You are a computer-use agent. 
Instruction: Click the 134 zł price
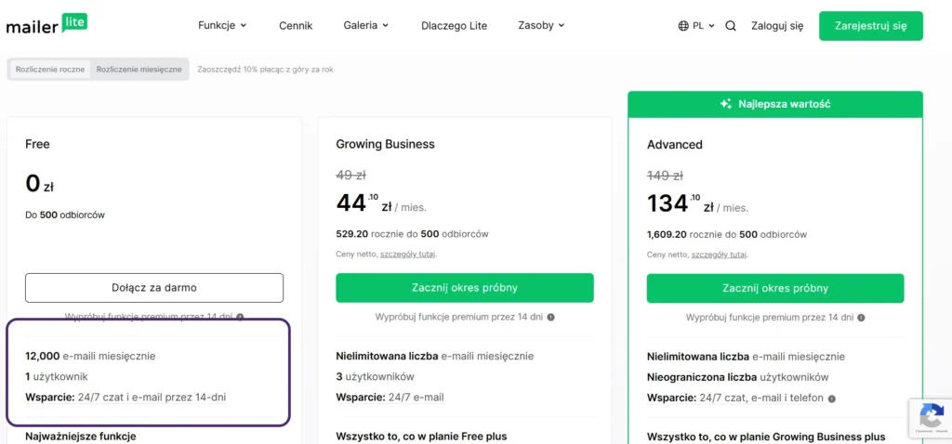[x=697, y=203]
